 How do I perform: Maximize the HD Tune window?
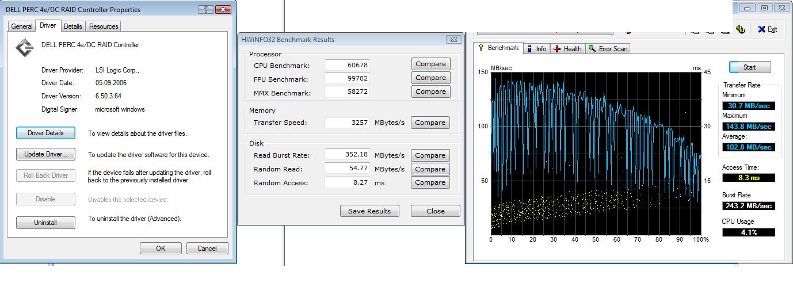click(764, 8)
